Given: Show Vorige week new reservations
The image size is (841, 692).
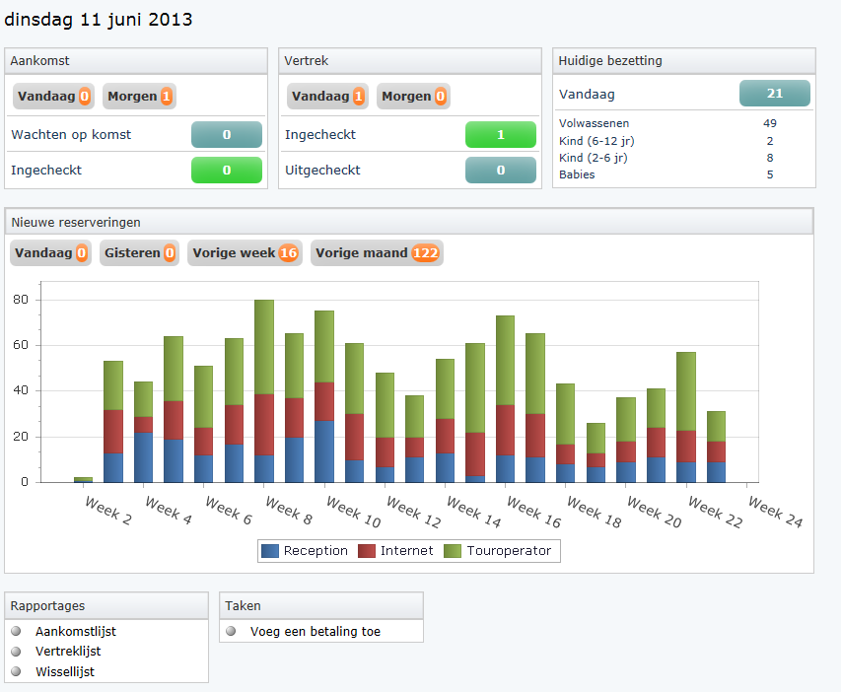Looking at the screenshot, I should [x=245, y=253].
